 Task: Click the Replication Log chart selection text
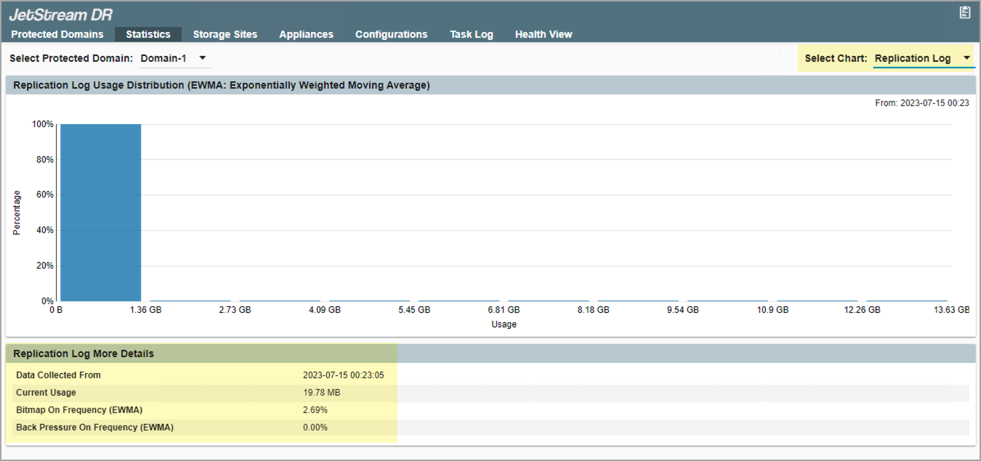913,58
